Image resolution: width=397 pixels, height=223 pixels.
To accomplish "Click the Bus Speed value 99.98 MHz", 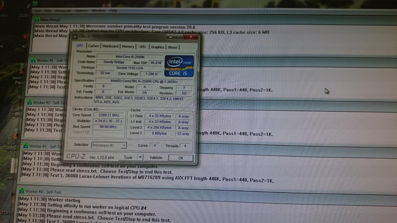I will 108,127.
